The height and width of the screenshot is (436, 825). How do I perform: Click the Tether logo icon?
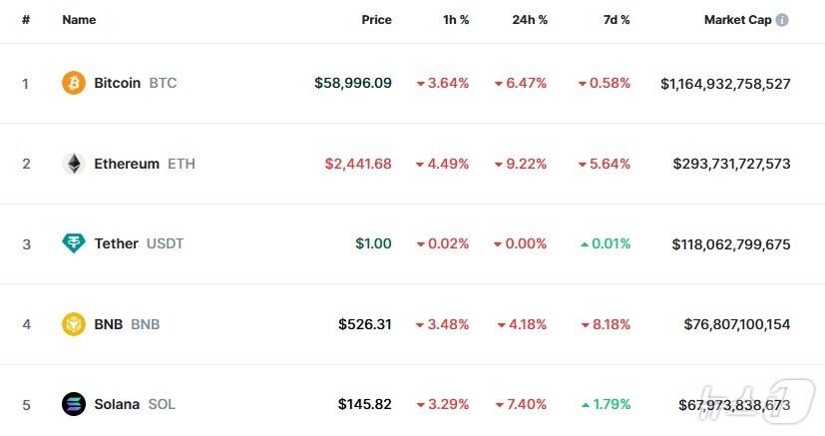[x=74, y=243]
